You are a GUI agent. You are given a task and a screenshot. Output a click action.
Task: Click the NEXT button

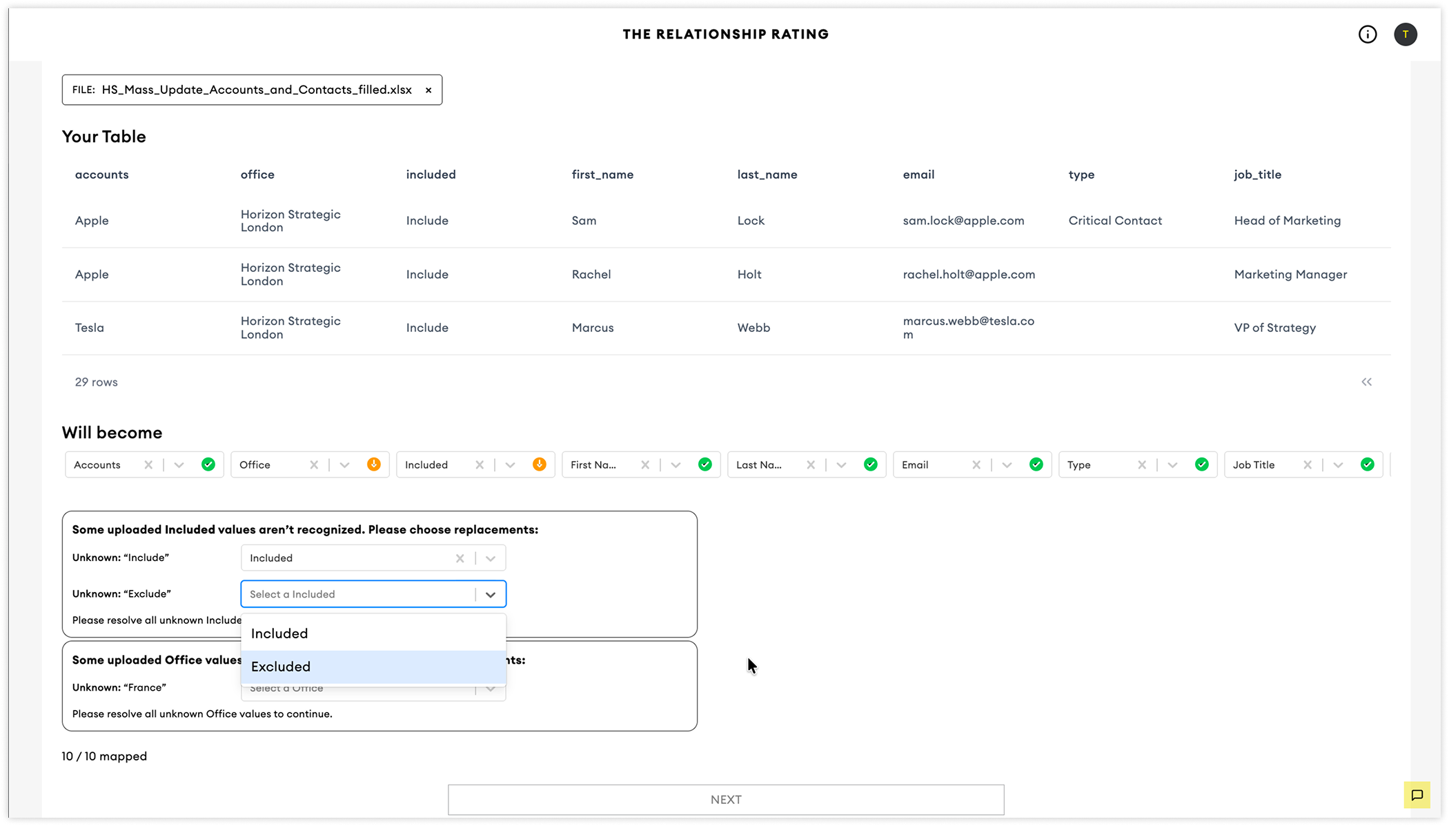pos(726,800)
